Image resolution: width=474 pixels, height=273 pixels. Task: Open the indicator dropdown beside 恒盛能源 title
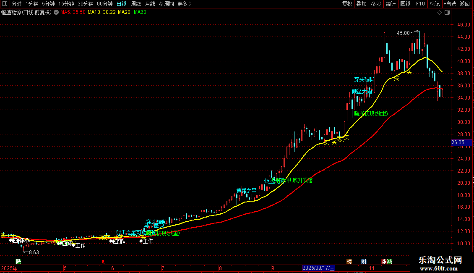click(x=56, y=13)
